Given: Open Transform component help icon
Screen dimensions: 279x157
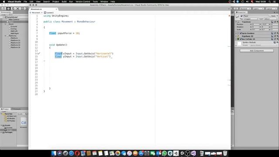Looking at the screenshot, I should (272, 22).
